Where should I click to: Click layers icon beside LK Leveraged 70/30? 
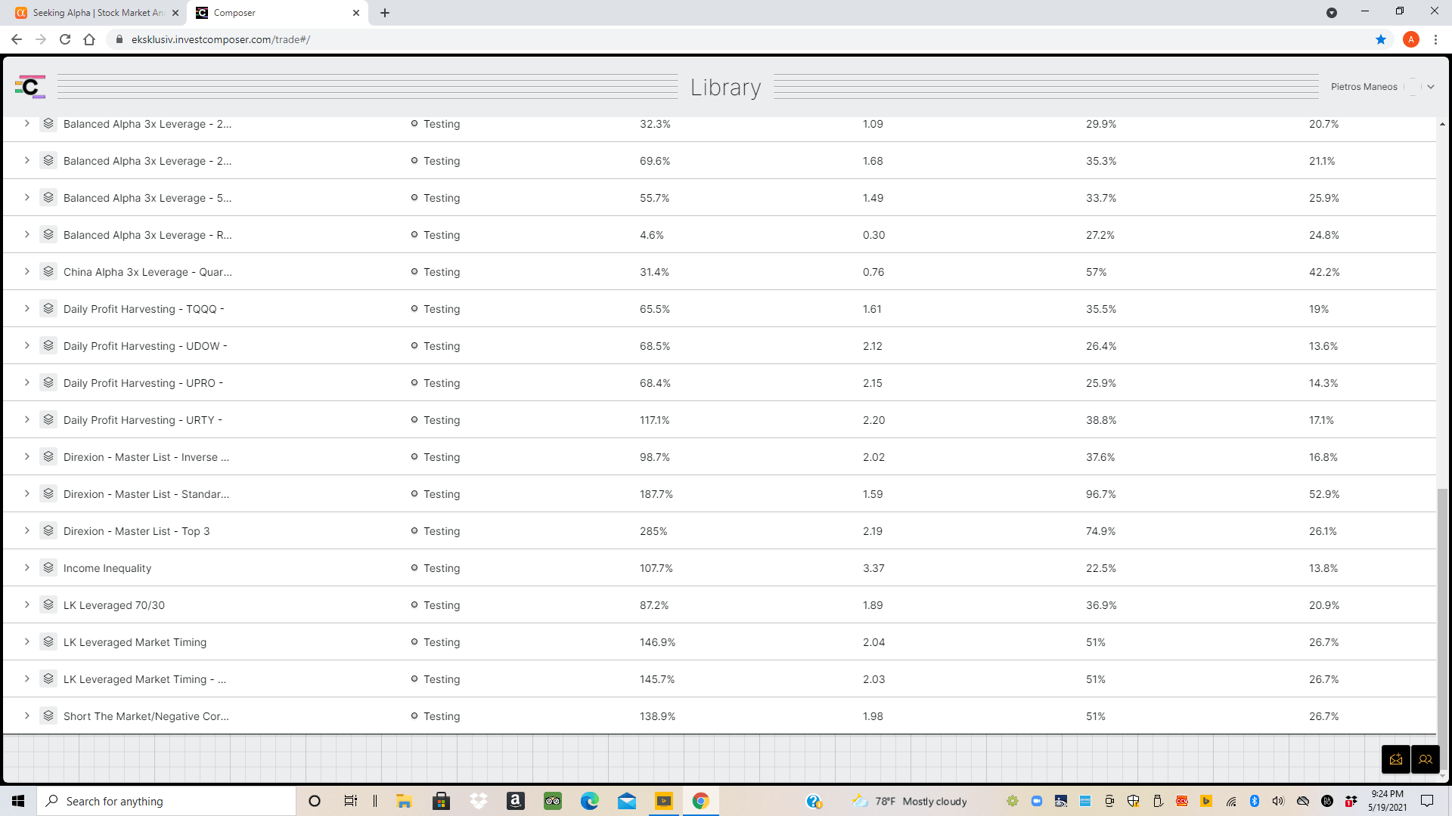48,604
